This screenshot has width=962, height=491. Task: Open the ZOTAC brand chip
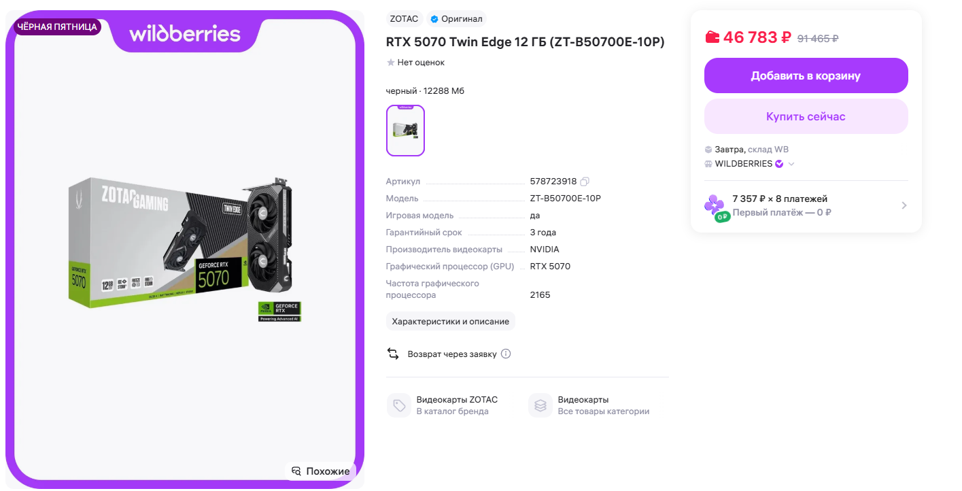pos(404,19)
